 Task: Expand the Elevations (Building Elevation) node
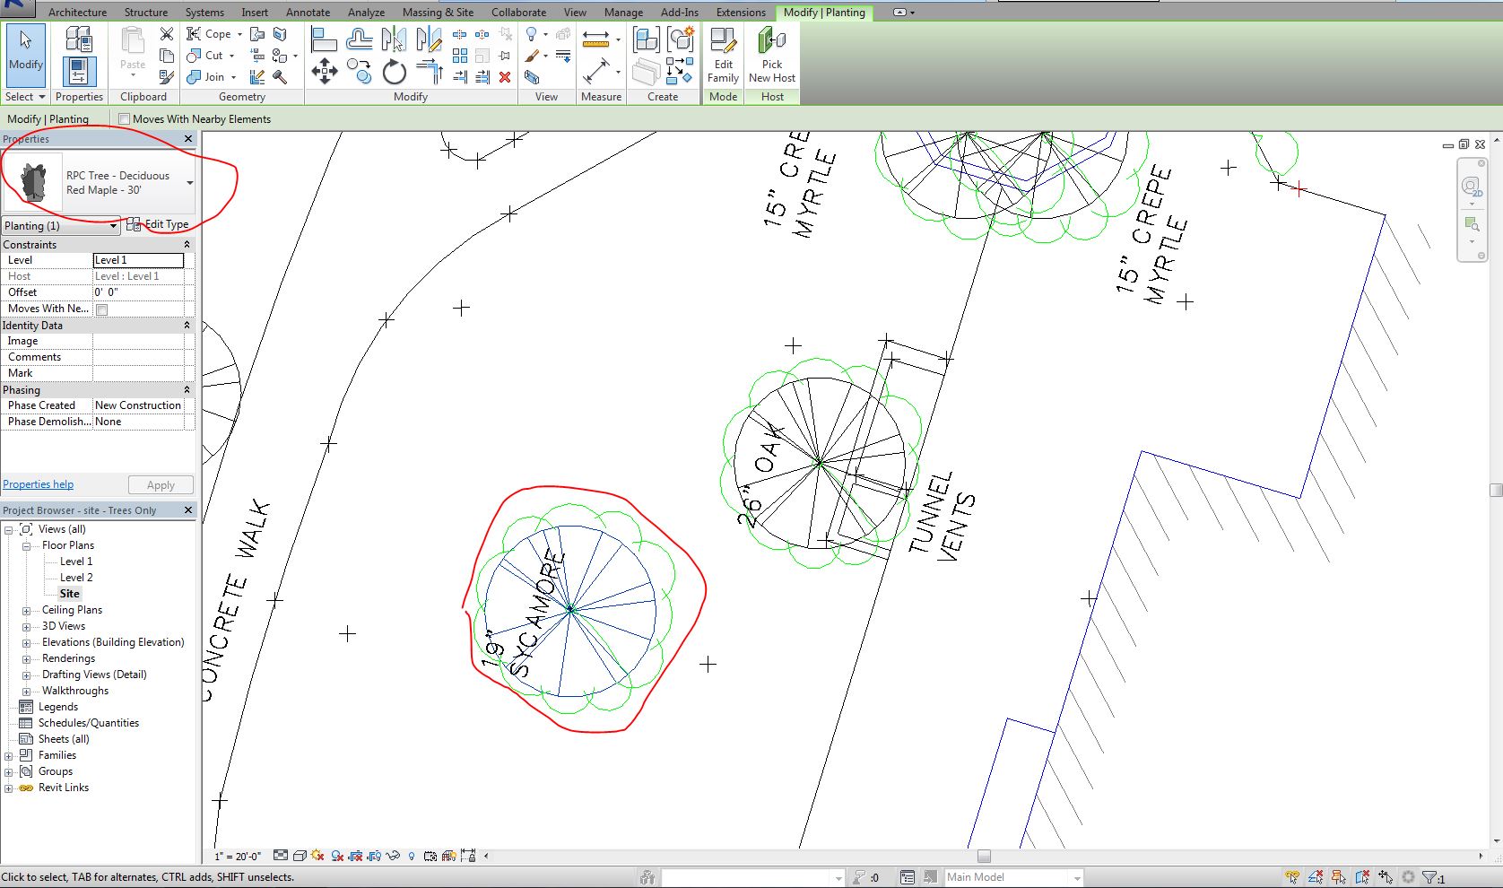[27, 643]
